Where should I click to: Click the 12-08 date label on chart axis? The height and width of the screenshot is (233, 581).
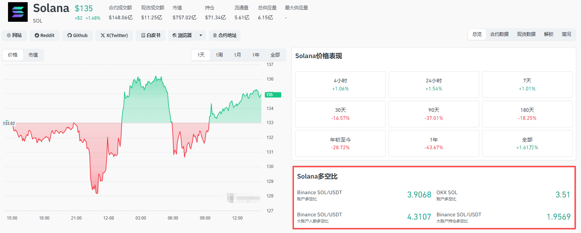[109, 218]
